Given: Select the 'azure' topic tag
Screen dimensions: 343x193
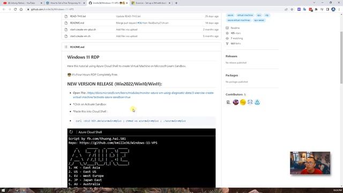Looking at the screenshot, I should (x=230, y=15).
